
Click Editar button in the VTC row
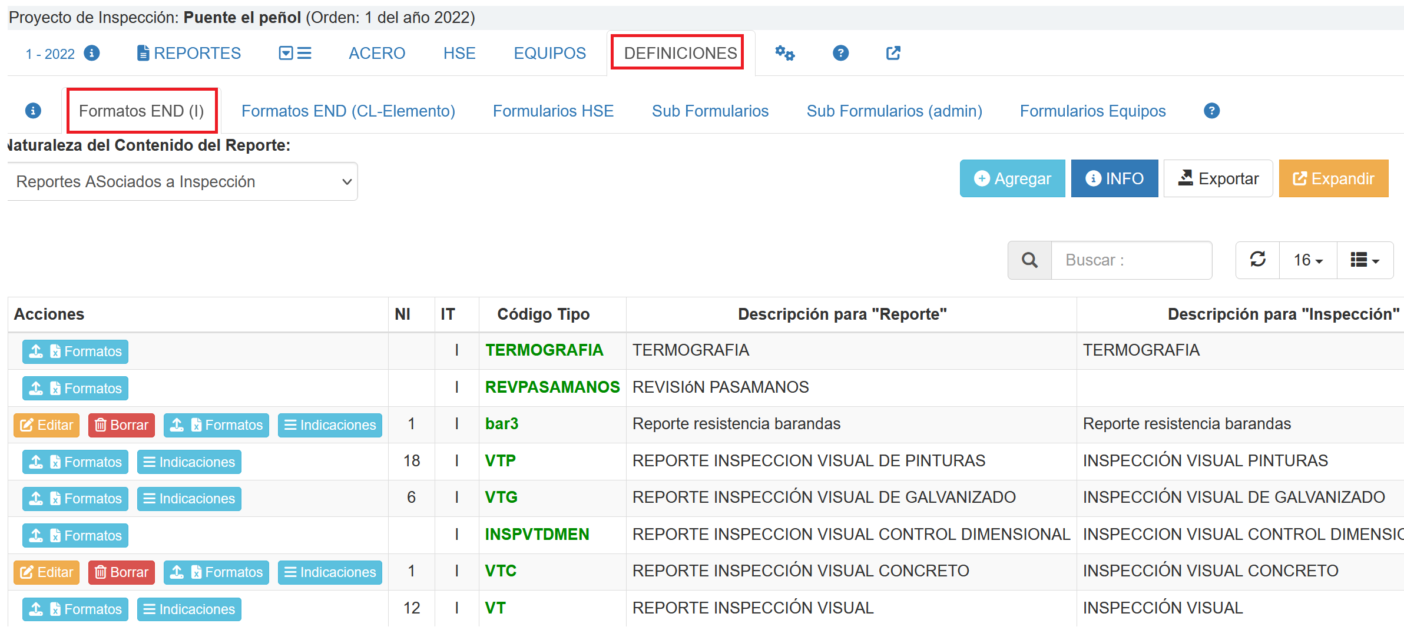pyautogui.click(x=47, y=572)
